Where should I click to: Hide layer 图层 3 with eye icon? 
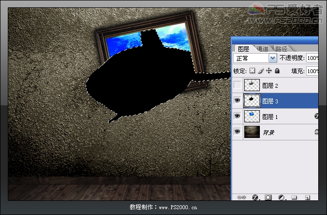coord(237,100)
